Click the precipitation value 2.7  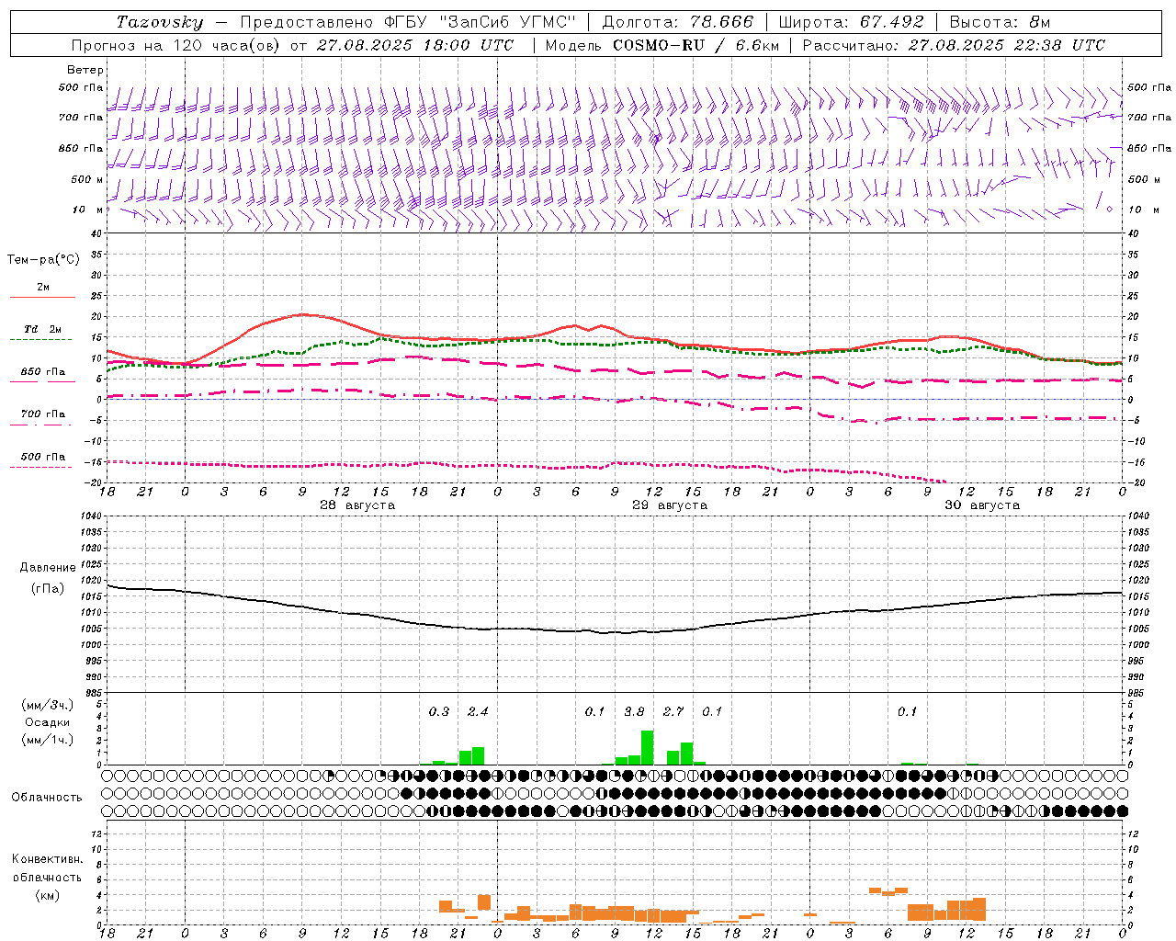pos(673,711)
